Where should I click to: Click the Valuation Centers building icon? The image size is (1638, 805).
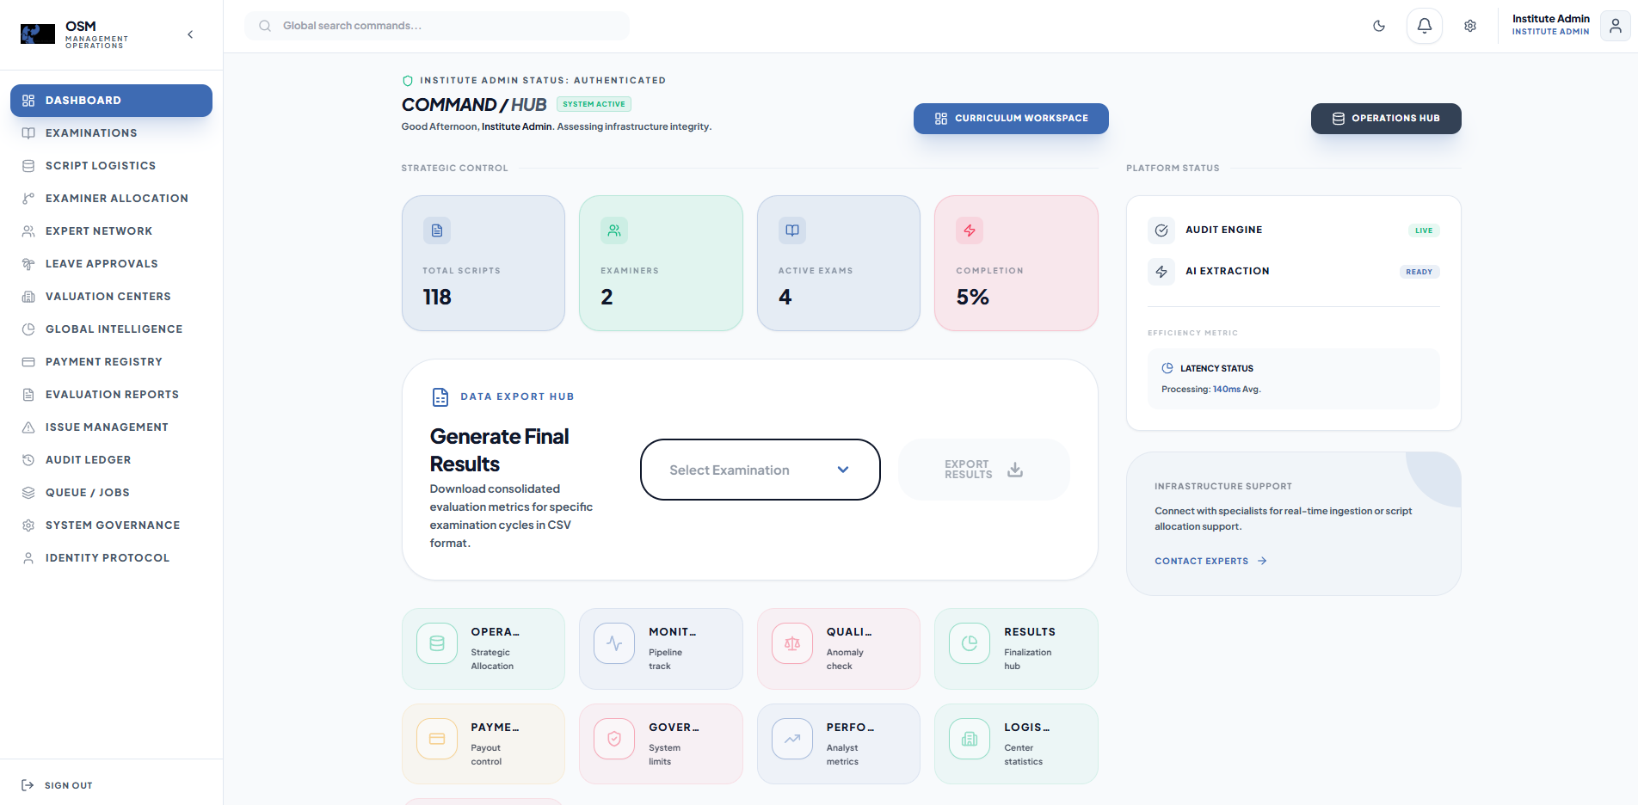click(28, 297)
